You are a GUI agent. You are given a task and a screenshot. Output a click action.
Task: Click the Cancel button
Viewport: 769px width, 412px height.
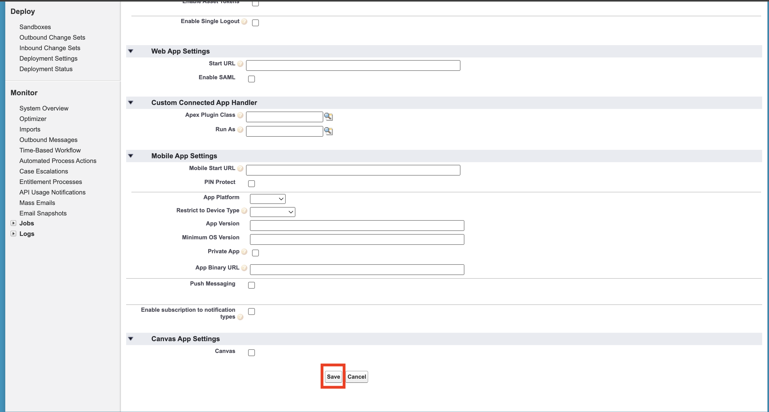click(x=356, y=377)
